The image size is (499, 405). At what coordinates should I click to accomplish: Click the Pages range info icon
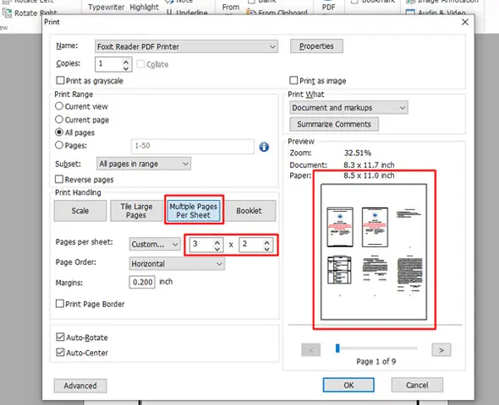pos(264,147)
